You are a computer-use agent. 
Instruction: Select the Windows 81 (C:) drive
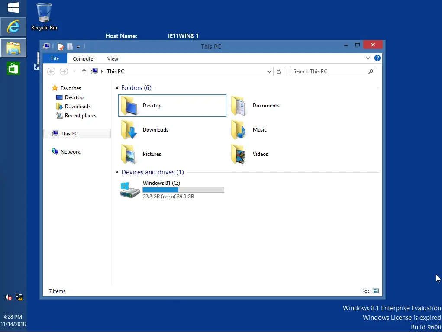pyautogui.click(x=172, y=190)
